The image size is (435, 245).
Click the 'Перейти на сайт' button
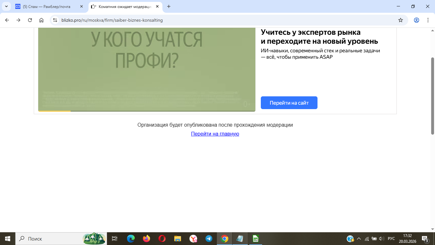coord(289,103)
